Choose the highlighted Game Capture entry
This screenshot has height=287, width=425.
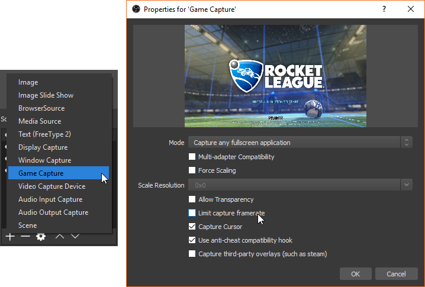59,173
